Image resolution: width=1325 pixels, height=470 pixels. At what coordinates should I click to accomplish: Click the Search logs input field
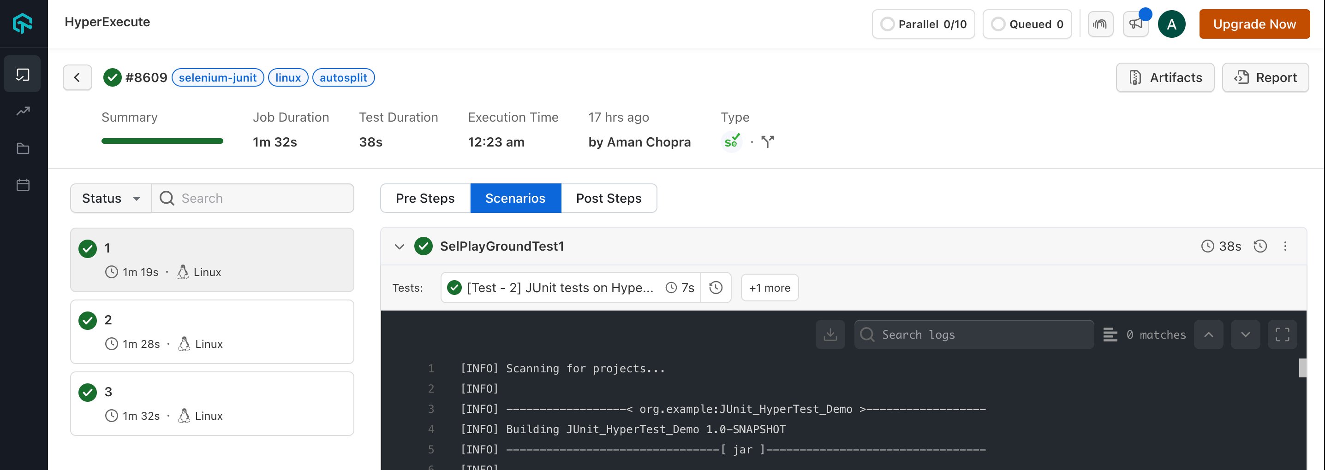click(974, 335)
